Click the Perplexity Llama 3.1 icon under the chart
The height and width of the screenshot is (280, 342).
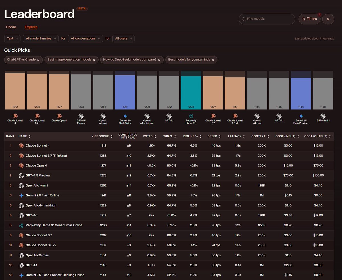coord(191,116)
